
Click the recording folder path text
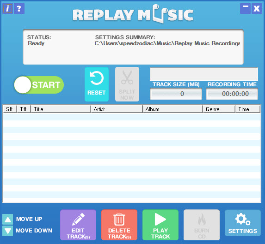(167, 43)
